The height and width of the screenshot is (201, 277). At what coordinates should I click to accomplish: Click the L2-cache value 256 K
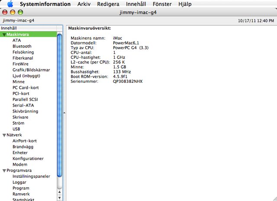119,62
